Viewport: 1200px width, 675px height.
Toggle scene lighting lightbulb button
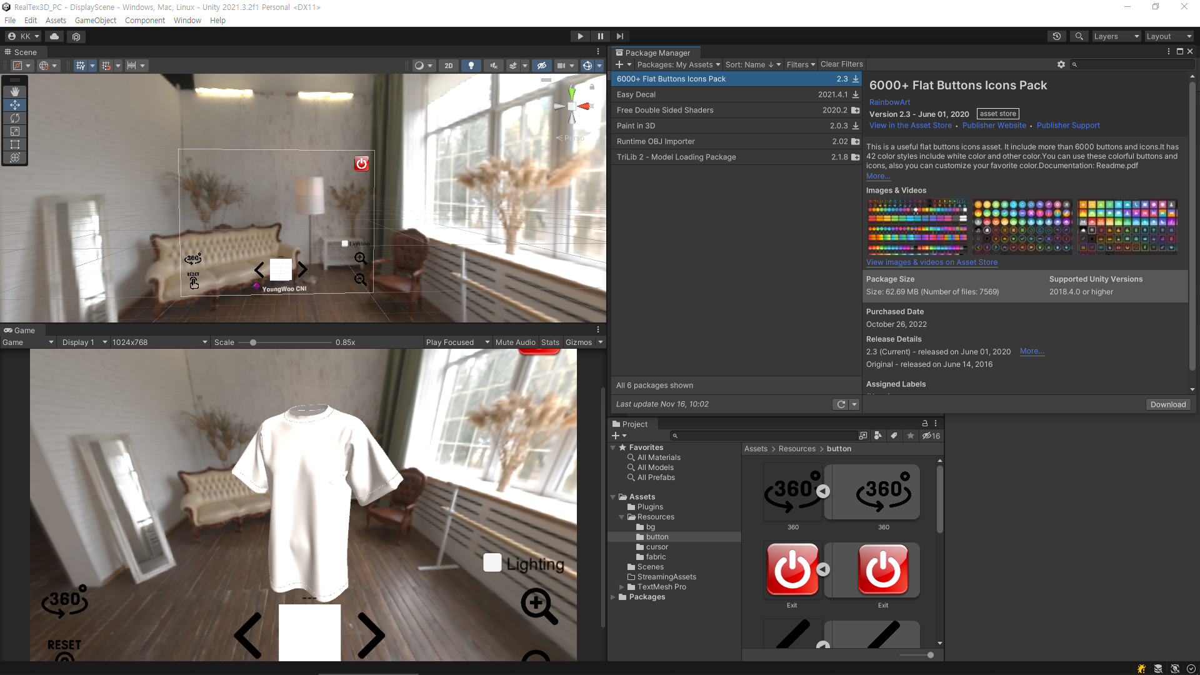point(471,66)
